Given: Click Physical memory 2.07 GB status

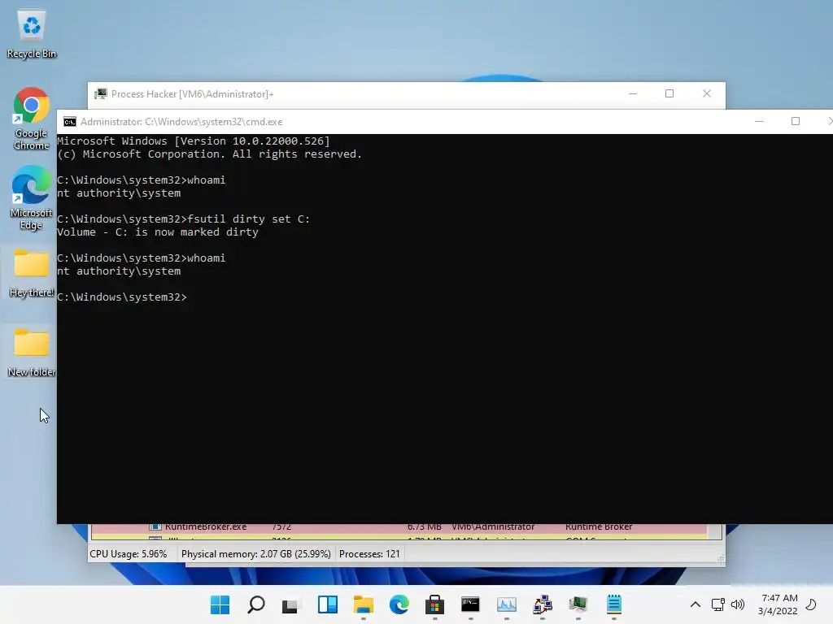Looking at the screenshot, I should (x=255, y=554).
